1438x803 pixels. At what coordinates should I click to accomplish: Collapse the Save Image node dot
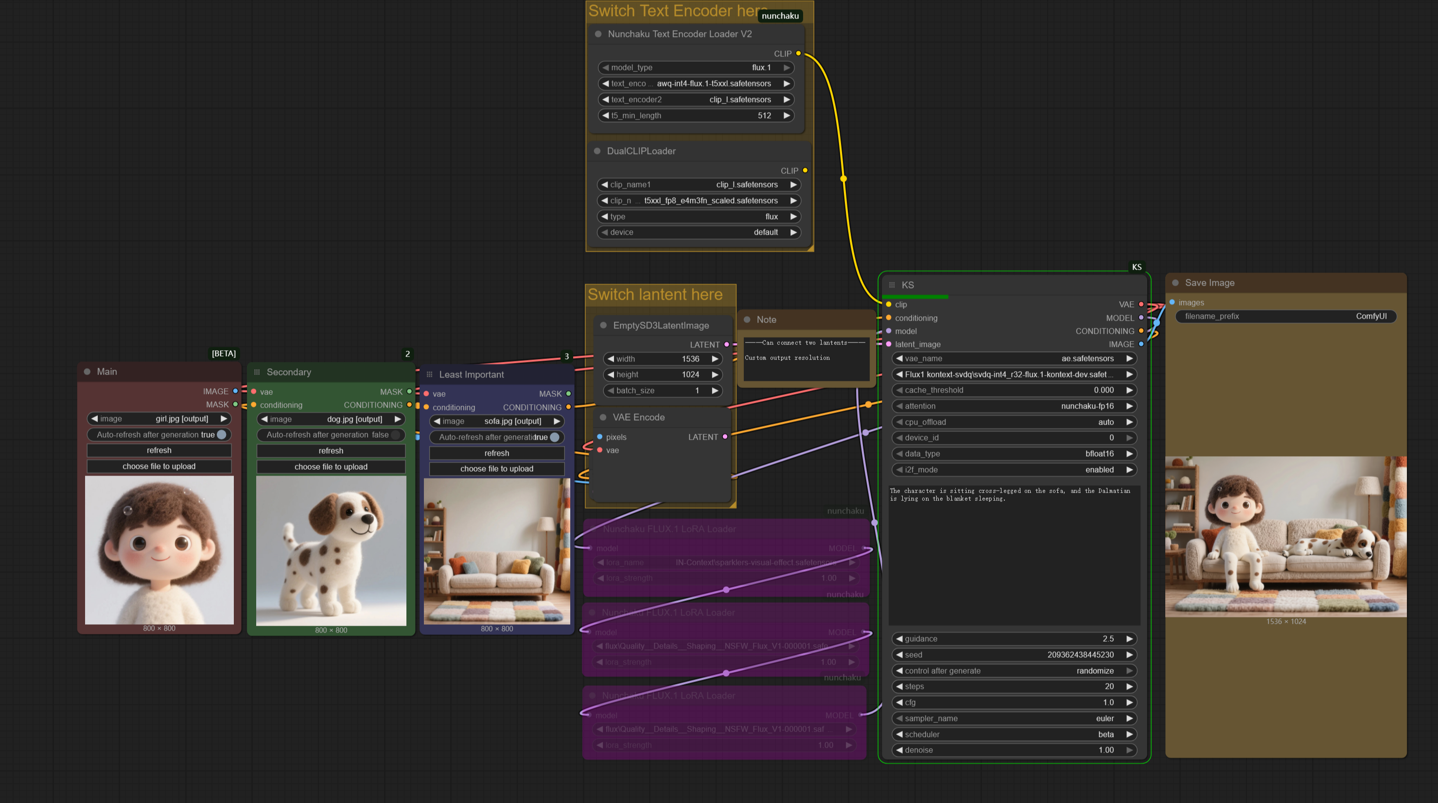[x=1175, y=283]
